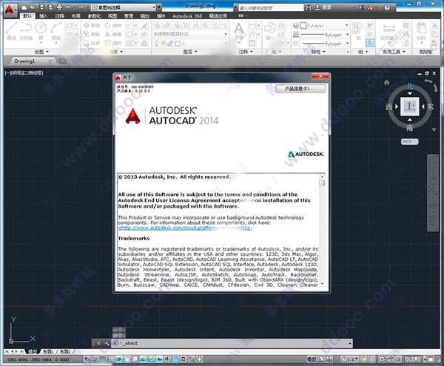Open the Help question mark icon
The image size is (444, 366).
pyautogui.click(x=387, y=7)
